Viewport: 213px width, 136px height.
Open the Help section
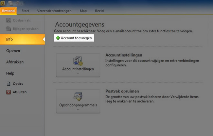[x=10, y=73]
